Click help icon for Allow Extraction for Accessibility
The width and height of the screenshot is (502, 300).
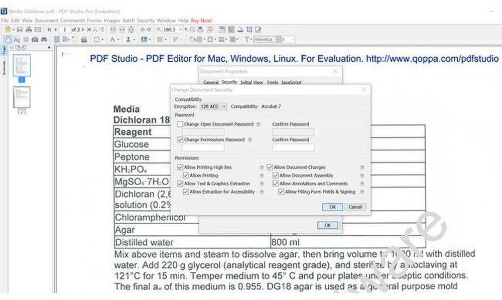tap(262, 192)
